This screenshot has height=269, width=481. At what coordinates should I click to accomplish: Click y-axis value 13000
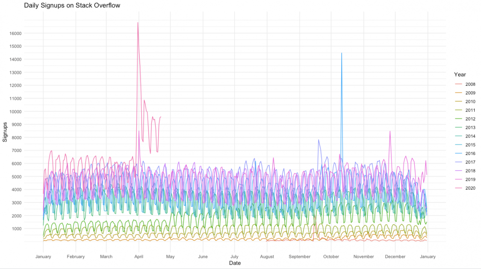click(15, 73)
